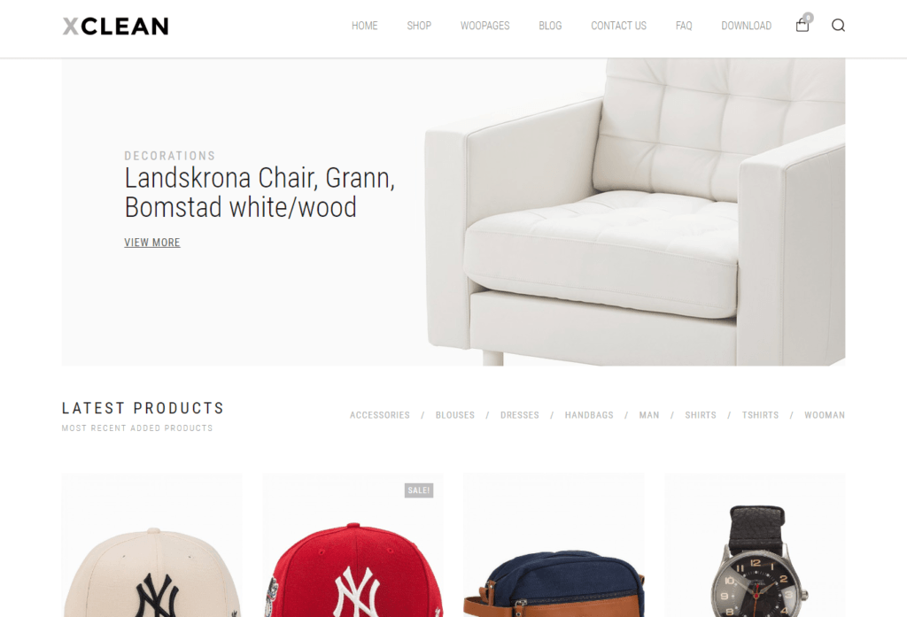Click the search magnifier icon
Image resolution: width=907 pixels, height=617 pixels.
pos(838,25)
